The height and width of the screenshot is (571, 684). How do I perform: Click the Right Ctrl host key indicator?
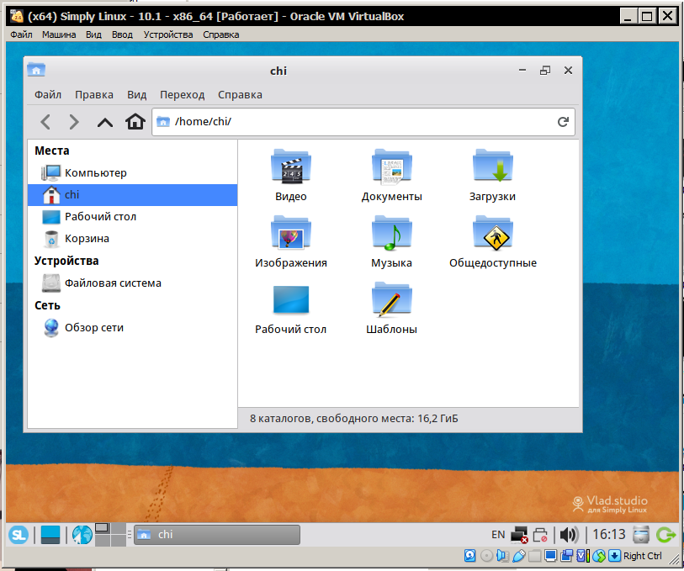[x=642, y=556]
